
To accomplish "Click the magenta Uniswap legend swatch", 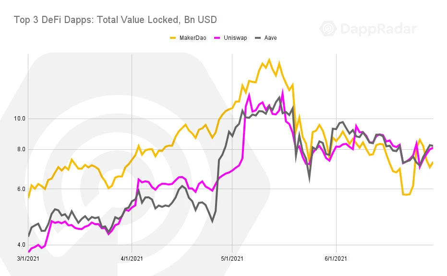I will (x=217, y=38).
